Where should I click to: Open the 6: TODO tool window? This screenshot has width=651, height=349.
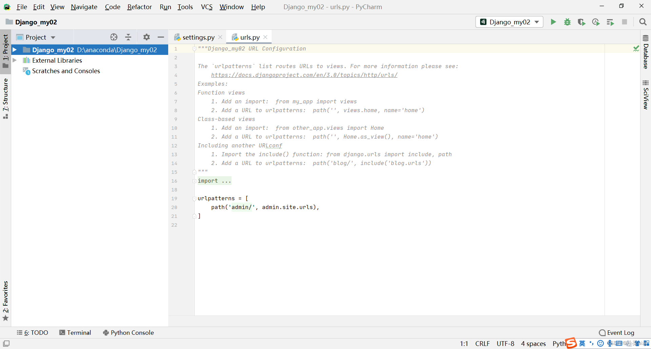(33, 333)
